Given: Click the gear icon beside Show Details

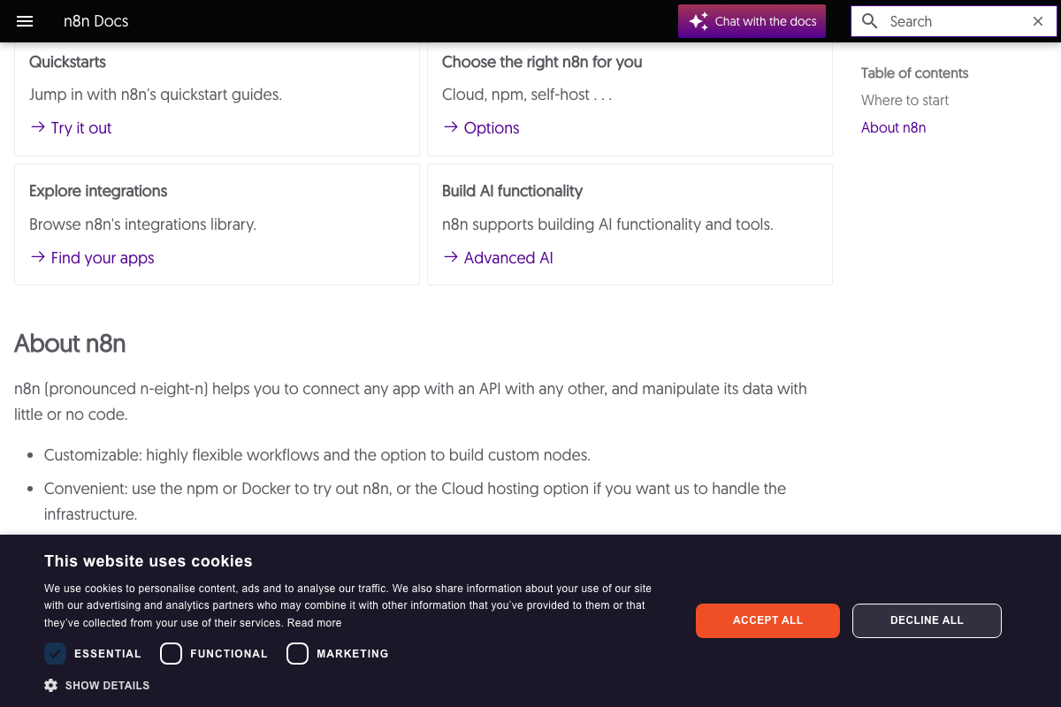Looking at the screenshot, I should click(x=51, y=685).
